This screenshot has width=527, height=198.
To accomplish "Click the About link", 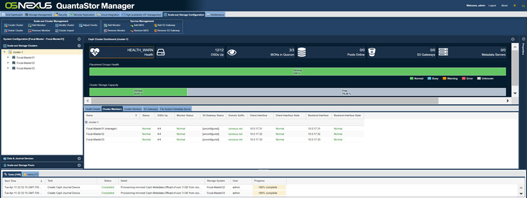I will click(504, 6).
